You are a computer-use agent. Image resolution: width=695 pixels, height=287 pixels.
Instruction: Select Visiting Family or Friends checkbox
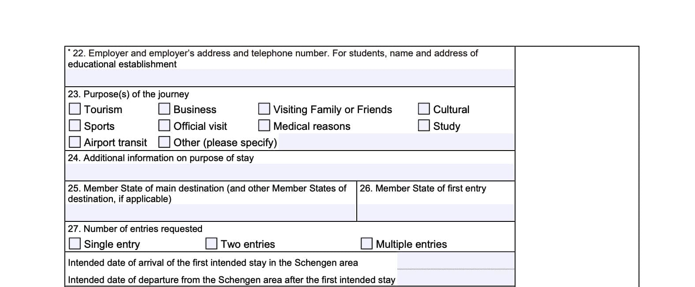pyautogui.click(x=264, y=109)
